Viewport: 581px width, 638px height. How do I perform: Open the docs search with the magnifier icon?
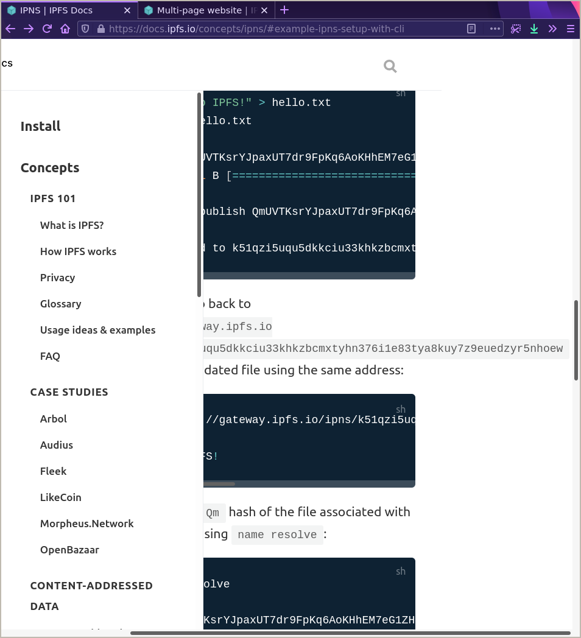coord(390,66)
